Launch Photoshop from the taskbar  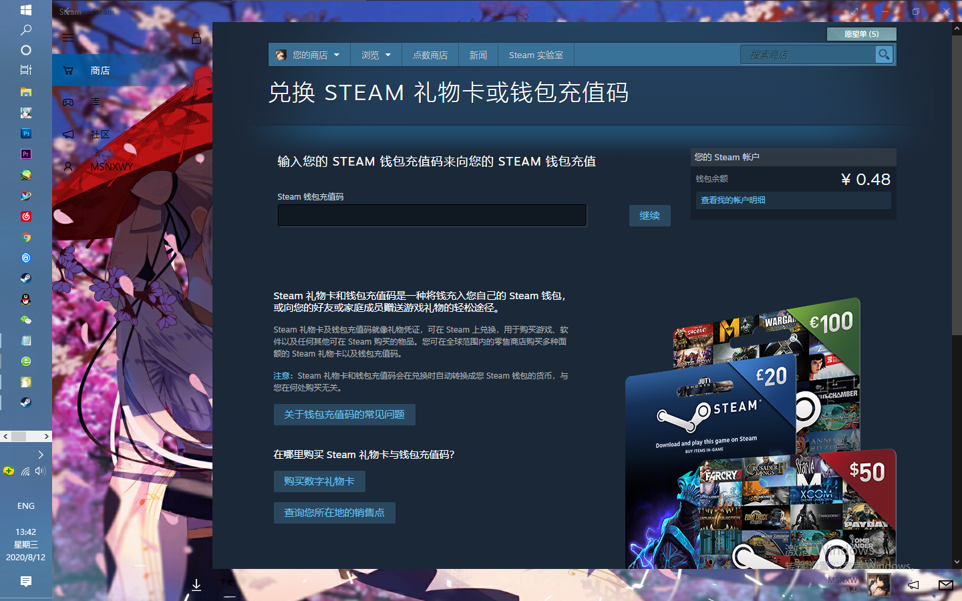[x=26, y=134]
